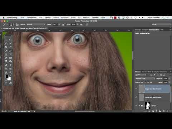Open the Ebene menu

pos(48,18)
